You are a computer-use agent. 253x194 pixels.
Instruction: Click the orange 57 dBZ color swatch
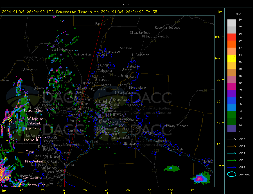(x=232, y=44)
